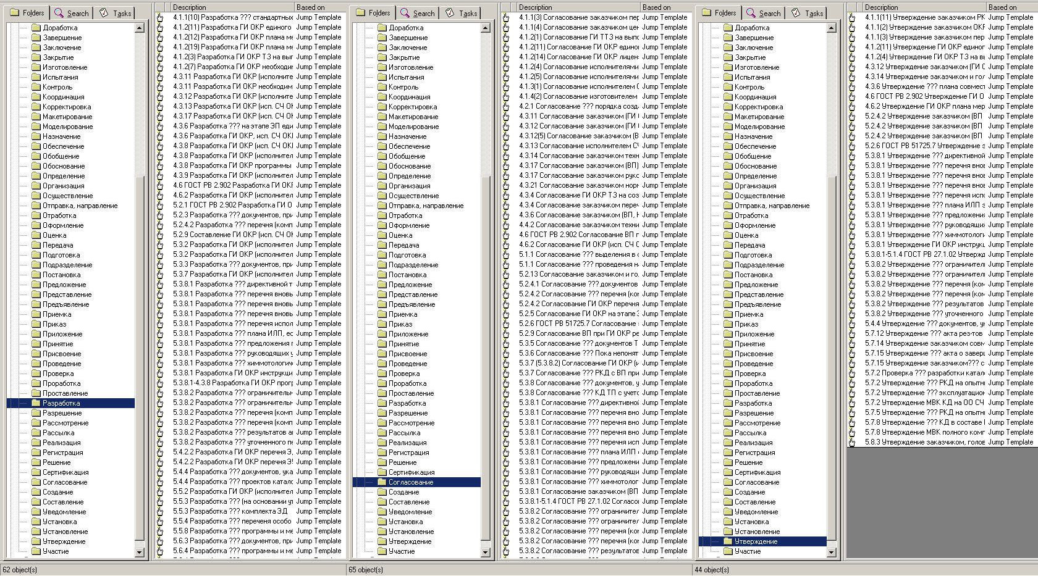Screen dimensions: 1038x576
Task: Click the hand icon beside row 4.1.1(10) Разработка
Action: tap(160, 17)
